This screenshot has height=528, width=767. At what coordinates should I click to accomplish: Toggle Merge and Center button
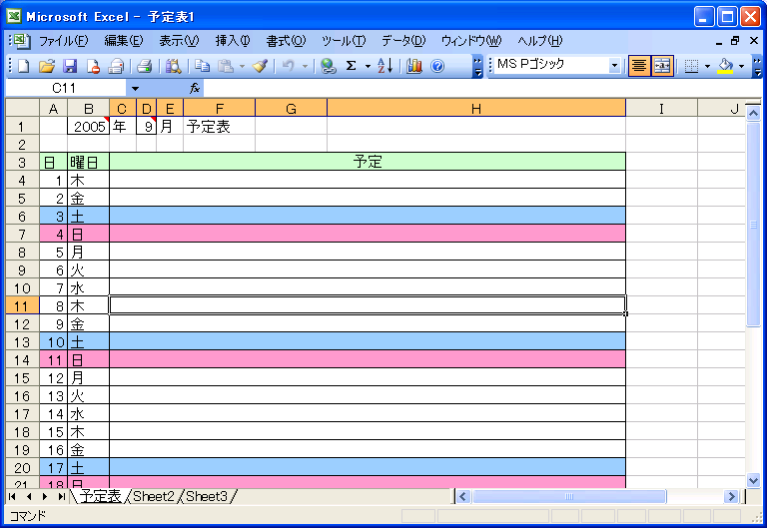click(x=662, y=66)
